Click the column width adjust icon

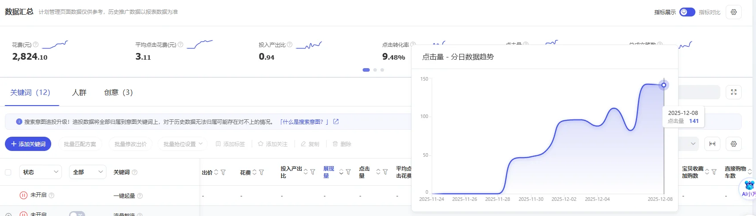click(x=712, y=143)
